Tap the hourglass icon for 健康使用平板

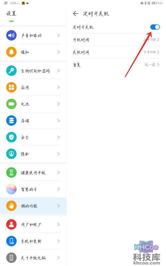tap(11, 173)
